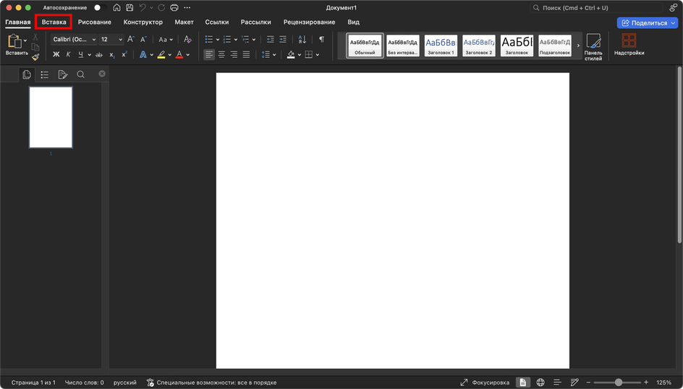Show revisions pane icon in sidebar
The image size is (683, 389).
(x=63, y=74)
